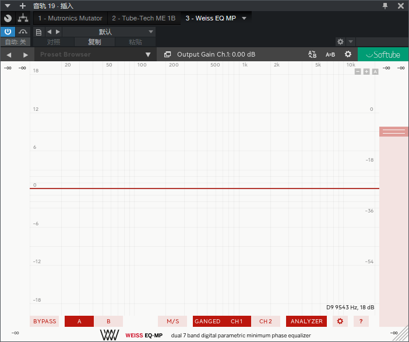Viewport: 409px width, 342px height.
Task: Toggle the BYPASS button
Action: tap(44, 322)
